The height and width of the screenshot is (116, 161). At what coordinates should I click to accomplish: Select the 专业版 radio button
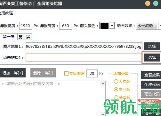[116, 90]
